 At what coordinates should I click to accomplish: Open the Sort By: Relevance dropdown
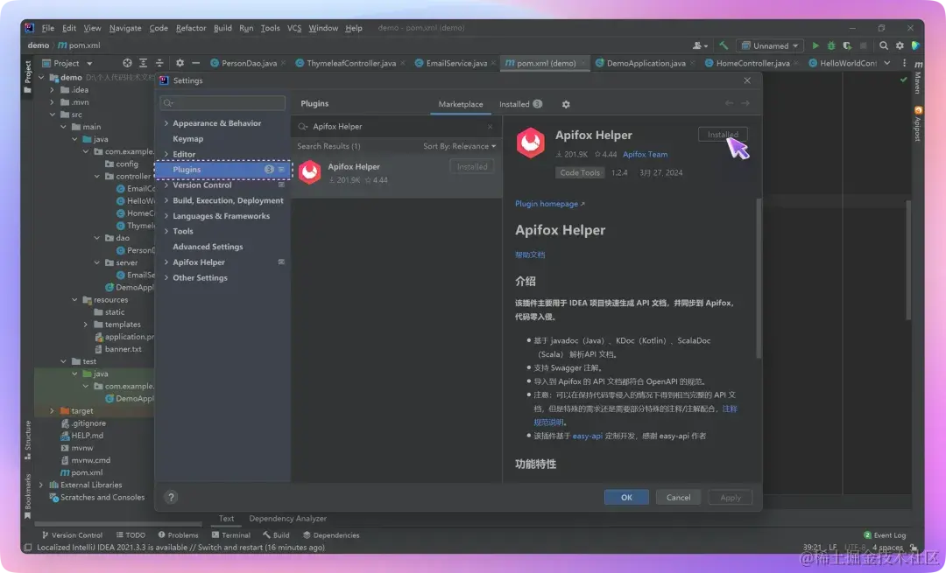pos(459,146)
